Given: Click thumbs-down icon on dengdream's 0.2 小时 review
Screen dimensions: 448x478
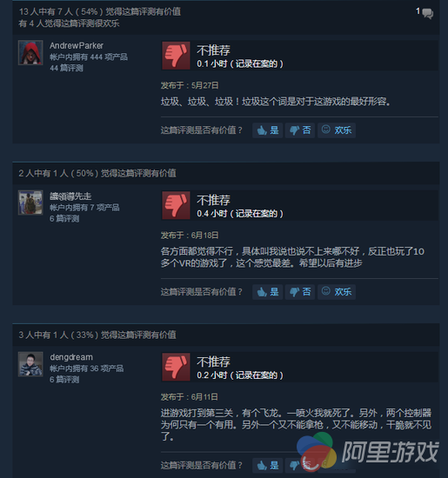Looking at the screenshot, I should (176, 367).
